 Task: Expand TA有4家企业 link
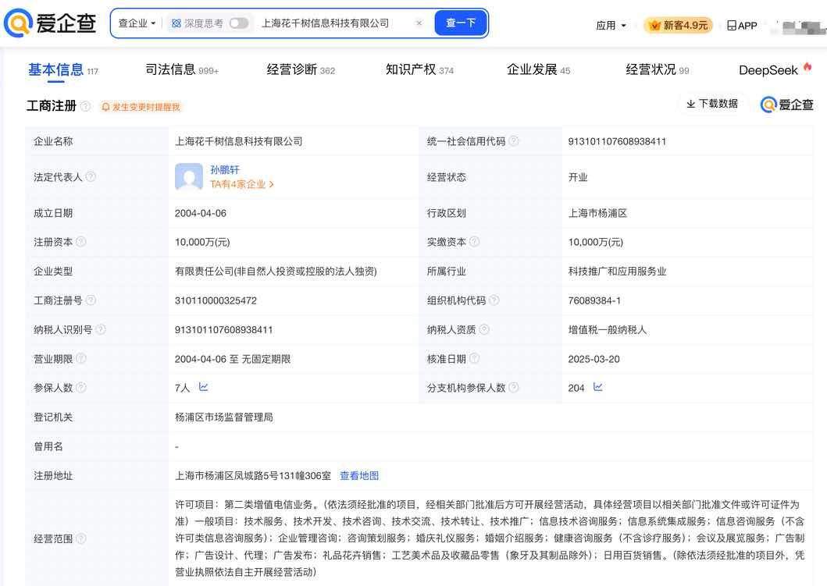coord(241,184)
